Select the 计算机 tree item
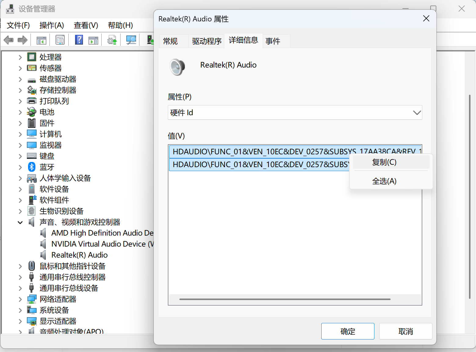Image resolution: width=476 pixels, height=352 pixels. coord(50,134)
